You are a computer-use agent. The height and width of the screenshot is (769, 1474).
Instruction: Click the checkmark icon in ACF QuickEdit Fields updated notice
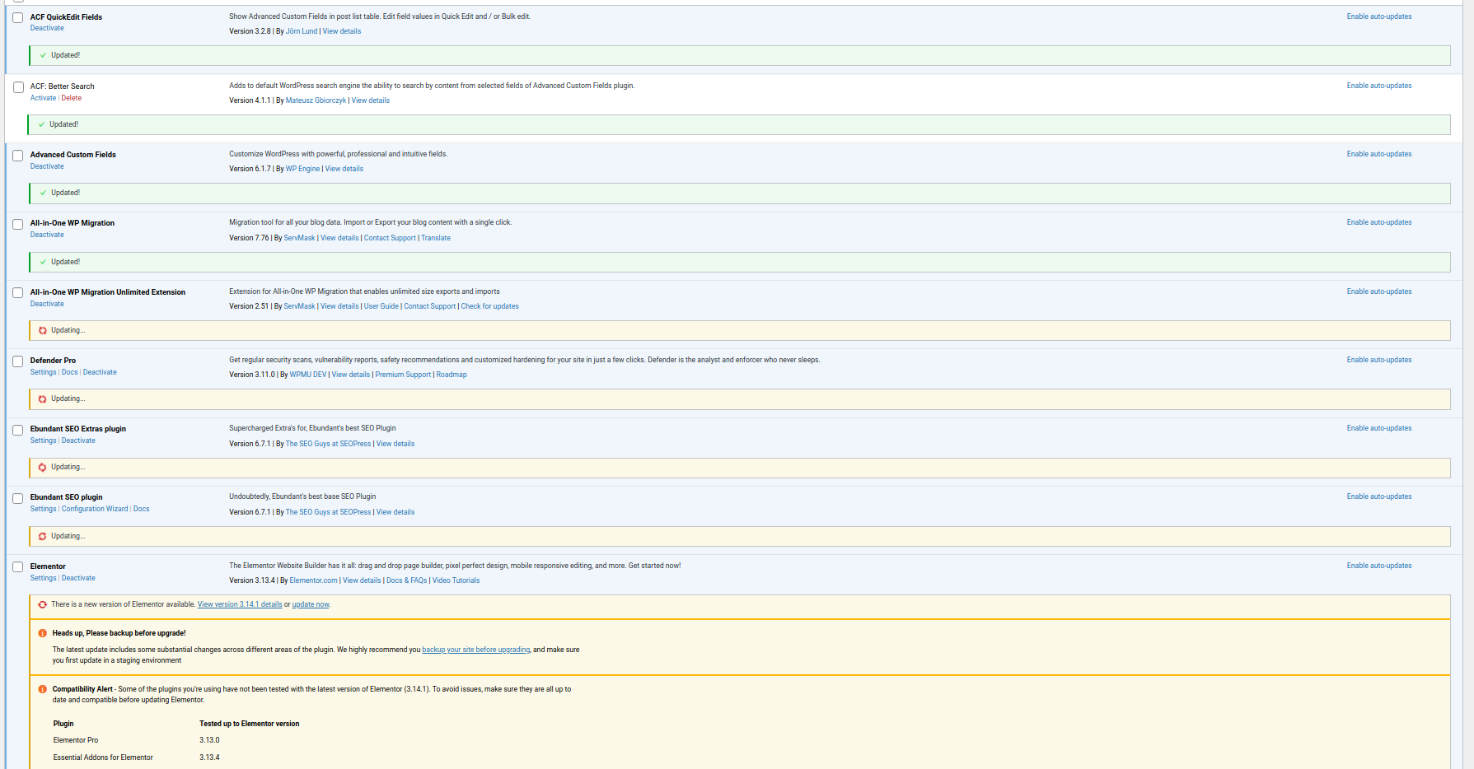coord(43,56)
